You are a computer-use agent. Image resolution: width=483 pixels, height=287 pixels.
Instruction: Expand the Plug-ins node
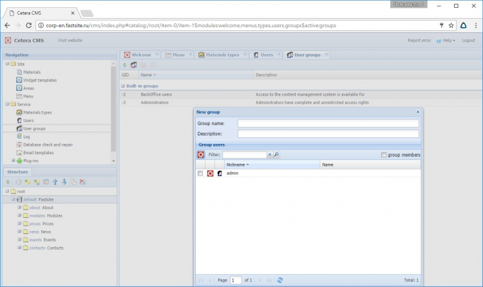pyautogui.click(x=14, y=161)
